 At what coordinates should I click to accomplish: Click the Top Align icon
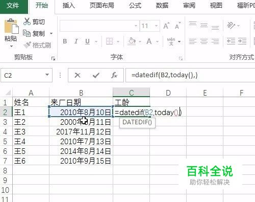193,24
